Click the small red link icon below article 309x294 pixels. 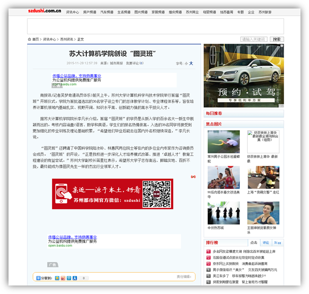click(193, 177)
